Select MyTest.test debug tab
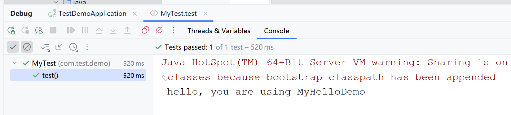Viewport: 511px width, 115px height. point(178,14)
